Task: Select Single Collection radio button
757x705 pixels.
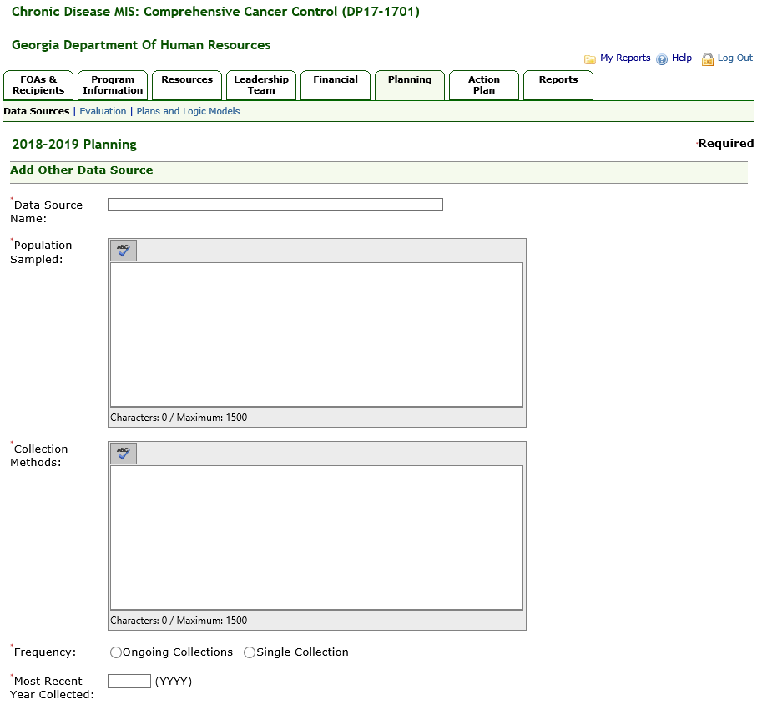Action: click(x=250, y=652)
